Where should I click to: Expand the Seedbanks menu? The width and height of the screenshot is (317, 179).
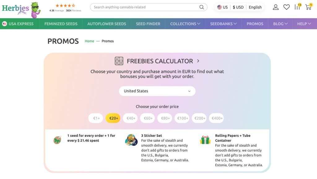pyautogui.click(x=223, y=24)
